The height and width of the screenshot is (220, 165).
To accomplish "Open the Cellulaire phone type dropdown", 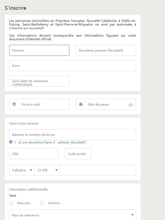I will point(22,170).
